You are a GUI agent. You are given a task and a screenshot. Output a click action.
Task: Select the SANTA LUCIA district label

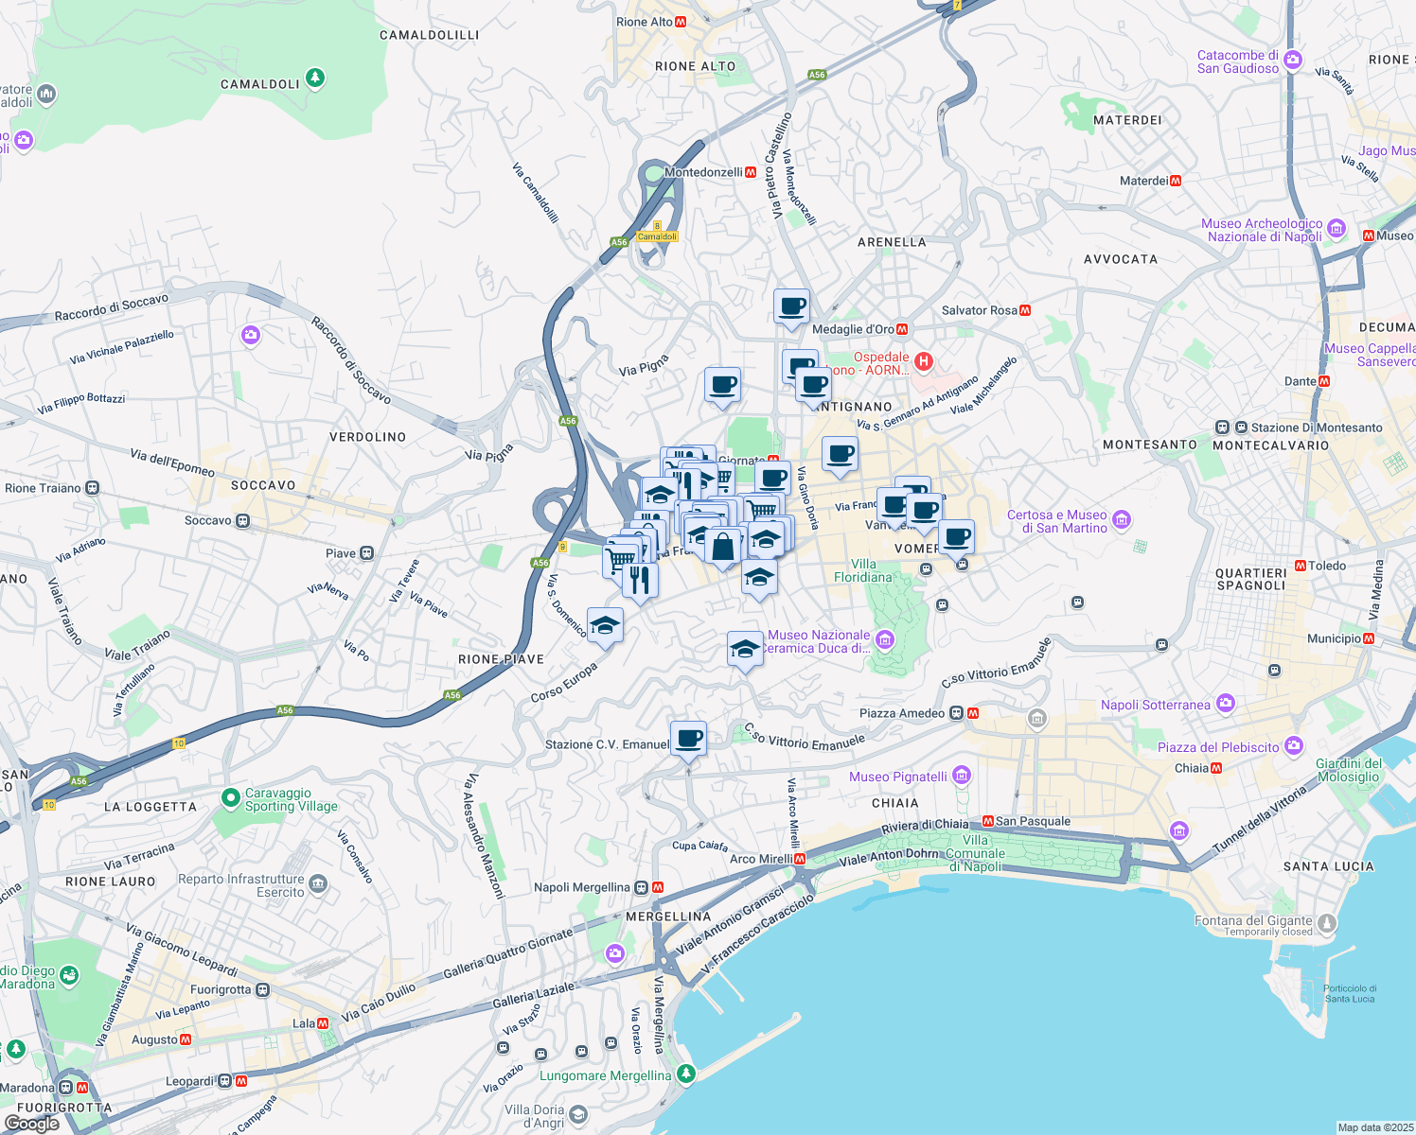[x=1329, y=866]
